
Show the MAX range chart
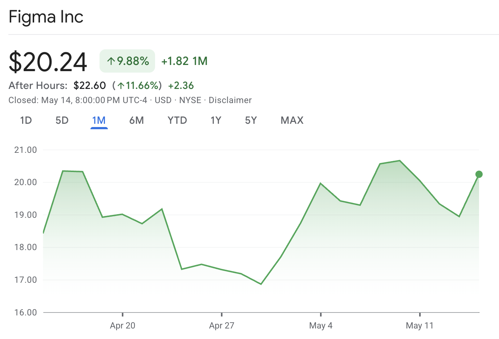pyautogui.click(x=292, y=121)
